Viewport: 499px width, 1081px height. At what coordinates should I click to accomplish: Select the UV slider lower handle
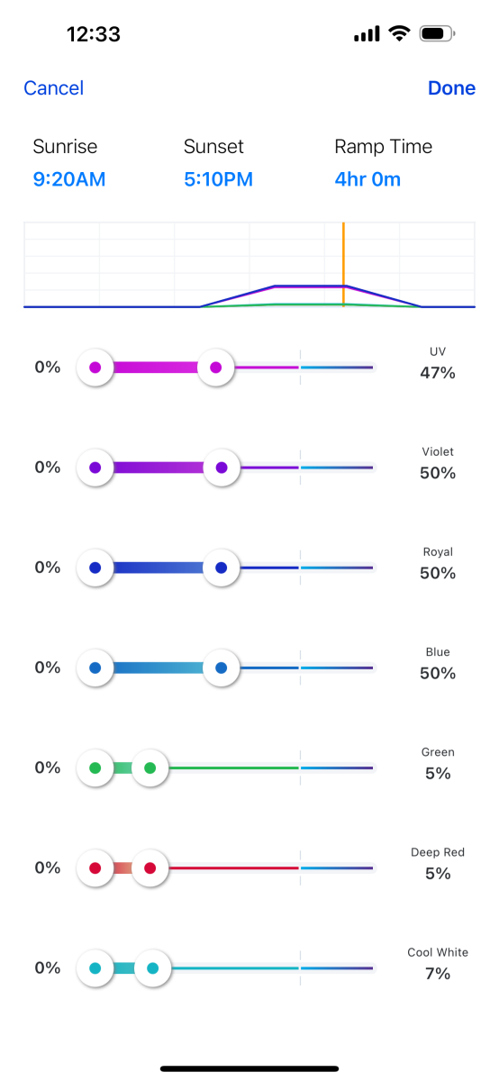pos(95,368)
